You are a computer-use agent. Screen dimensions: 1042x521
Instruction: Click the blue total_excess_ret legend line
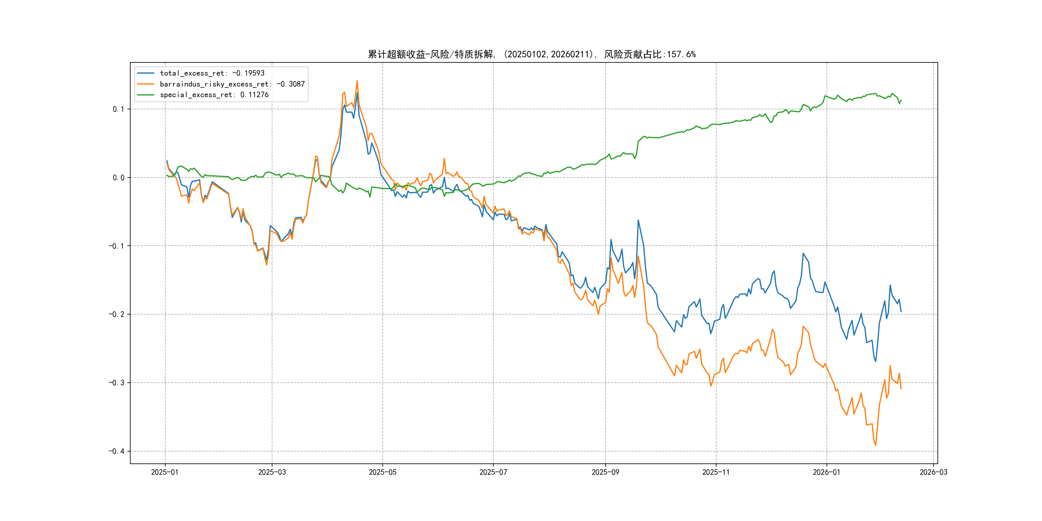[146, 73]
